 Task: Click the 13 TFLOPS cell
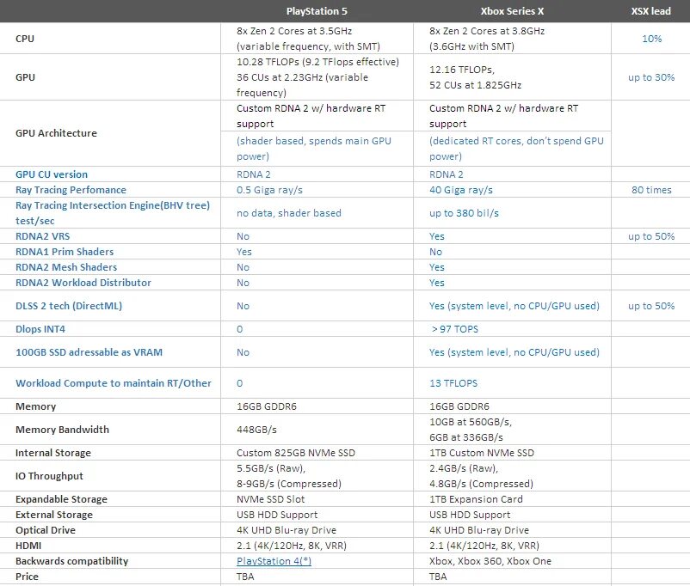pos(453,383)
